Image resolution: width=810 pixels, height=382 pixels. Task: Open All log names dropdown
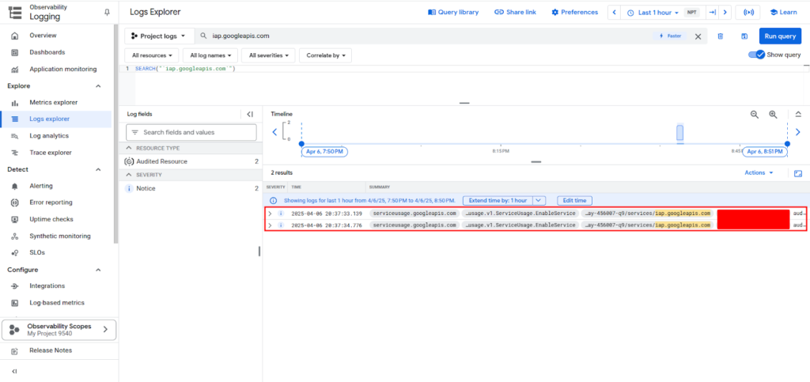(210, 55)
